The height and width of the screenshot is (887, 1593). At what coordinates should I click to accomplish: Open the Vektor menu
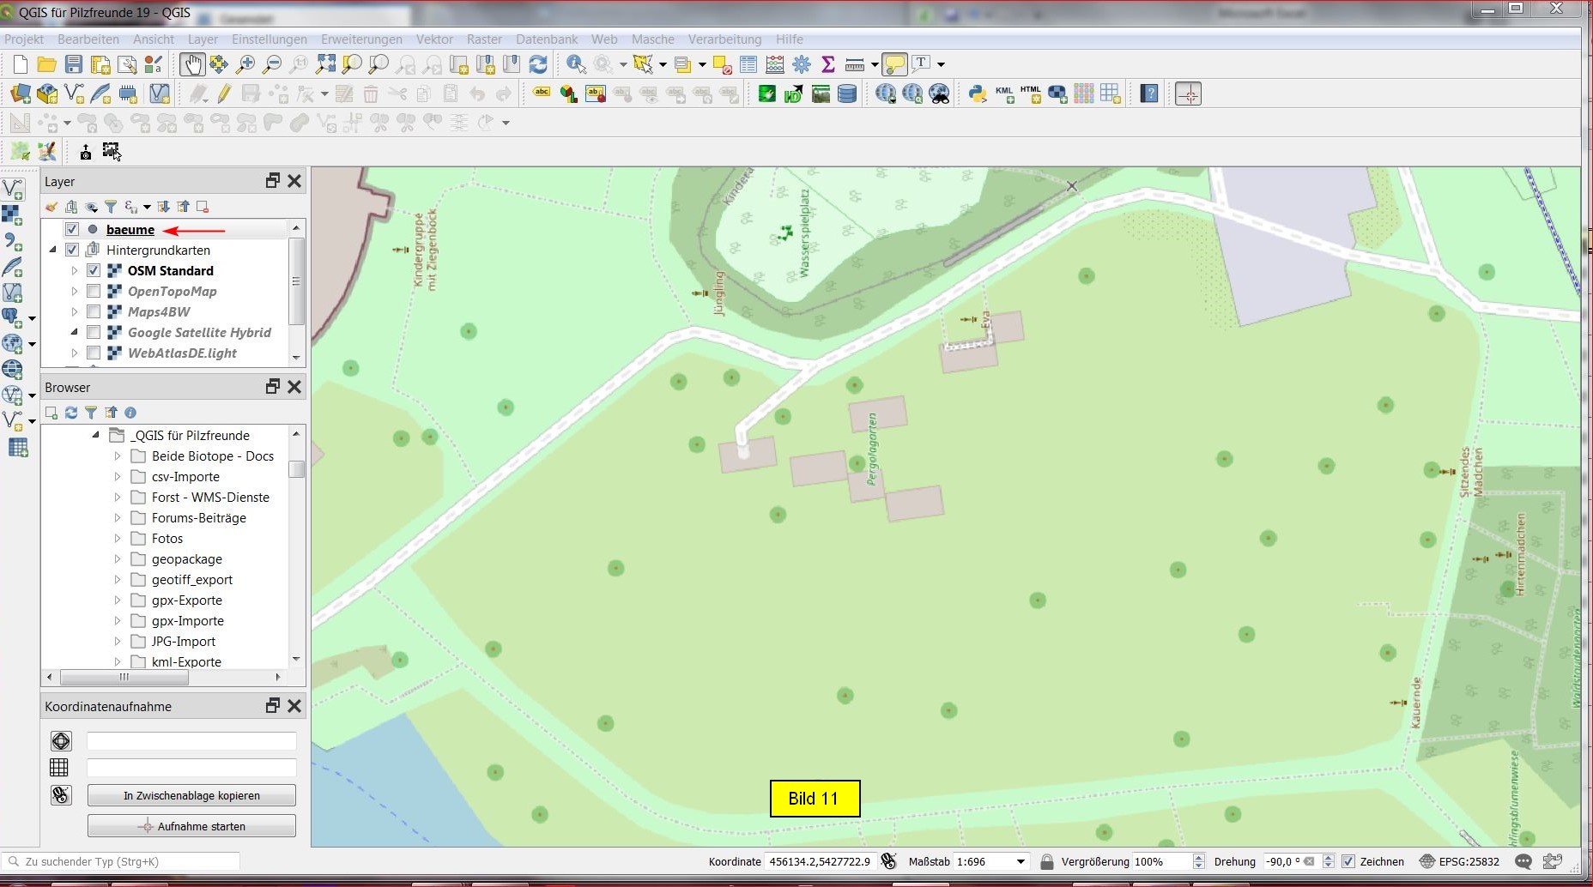pos(434,39)
